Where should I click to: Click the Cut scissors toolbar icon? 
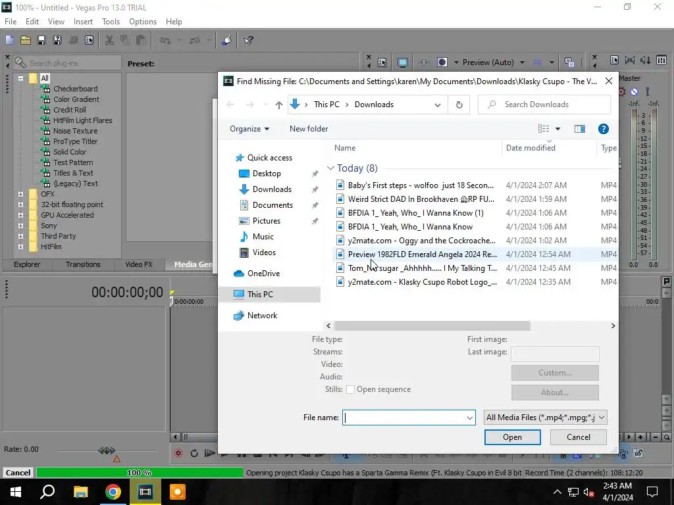(110, 40)
